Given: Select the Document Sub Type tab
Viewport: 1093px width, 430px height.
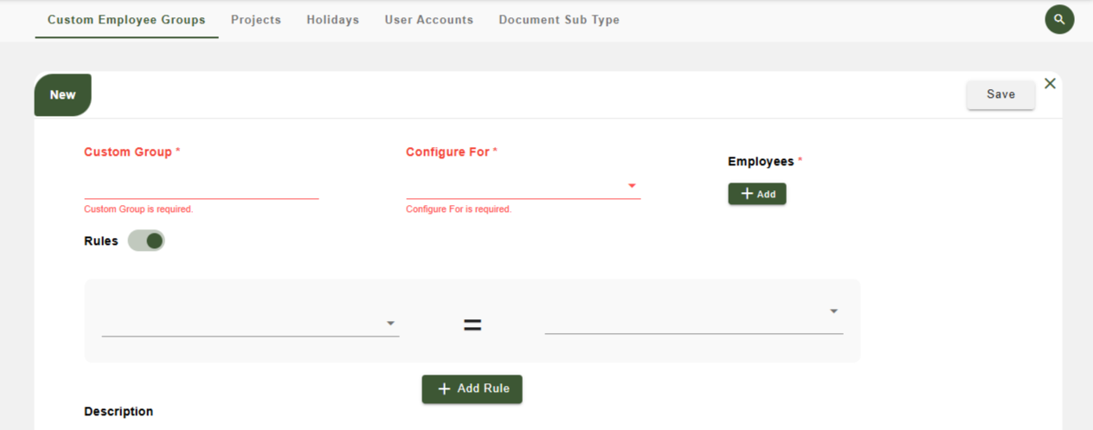Looking at the screenshot, I should (559, 19).
